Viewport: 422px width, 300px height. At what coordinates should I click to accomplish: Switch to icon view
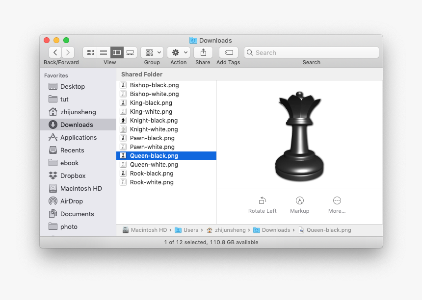click(90, 52)
